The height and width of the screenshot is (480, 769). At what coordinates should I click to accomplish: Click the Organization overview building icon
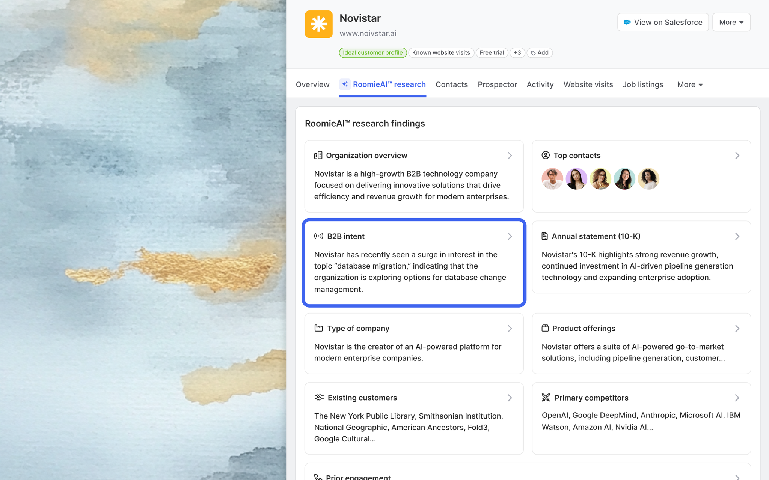coord(318,155)
